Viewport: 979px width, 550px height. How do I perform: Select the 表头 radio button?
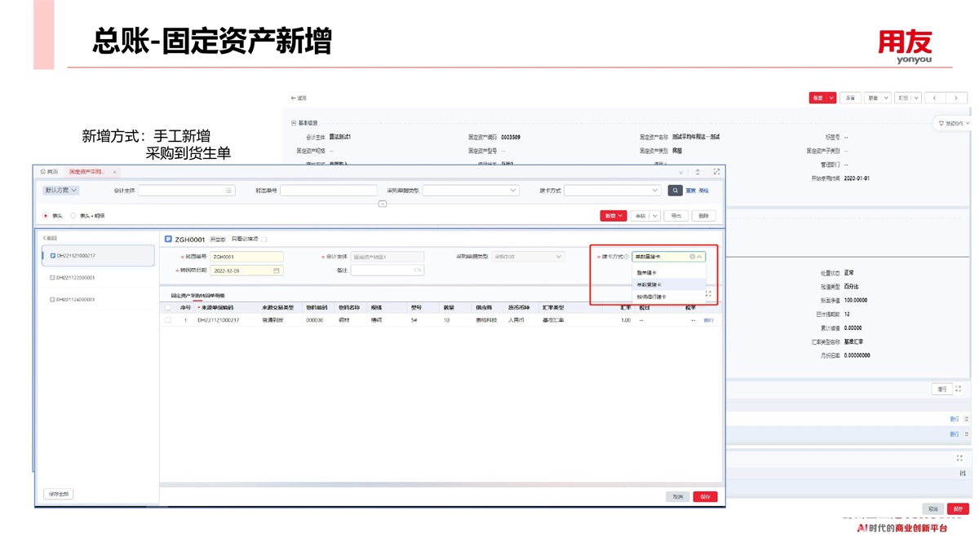[x=46, y=216]
